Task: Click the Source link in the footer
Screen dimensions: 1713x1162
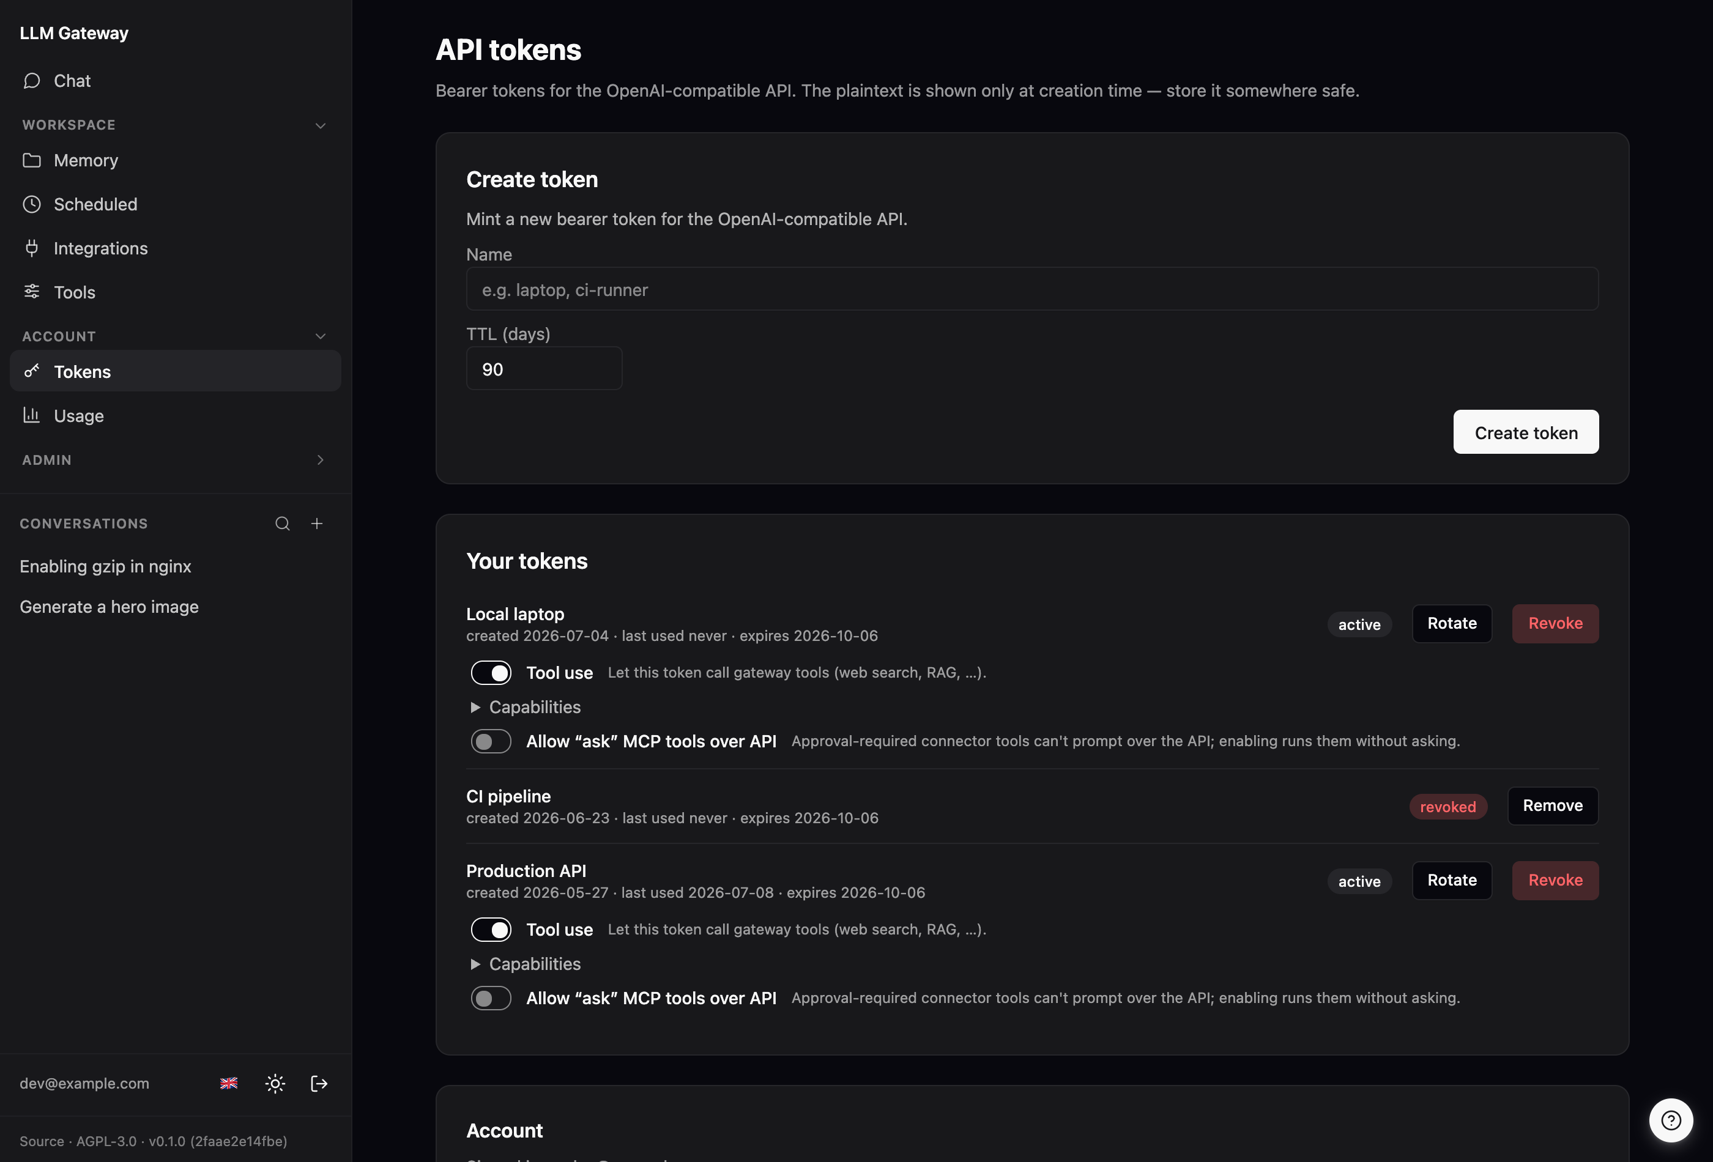Action: click(x=41, y=1141)
